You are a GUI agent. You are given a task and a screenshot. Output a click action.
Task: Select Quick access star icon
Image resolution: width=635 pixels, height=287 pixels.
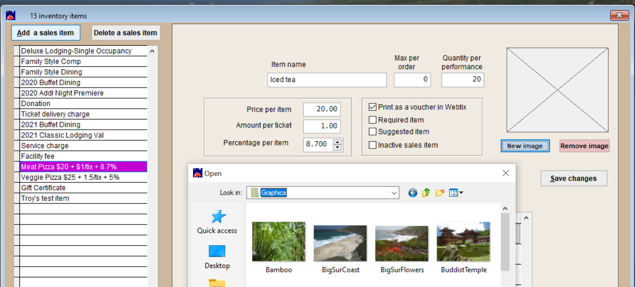[x=218, y=216]
